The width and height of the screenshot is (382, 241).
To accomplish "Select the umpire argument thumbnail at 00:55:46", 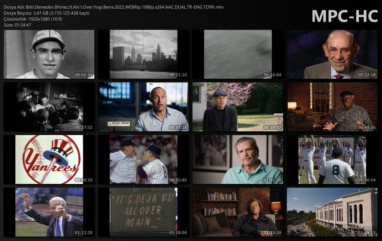I will click(x=143, y=160).
